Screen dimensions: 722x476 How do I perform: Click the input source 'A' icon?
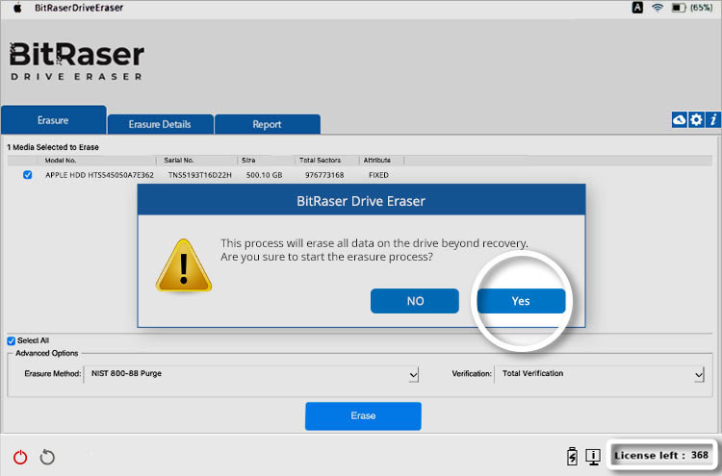pyautogui.click(x=637, y=8)
